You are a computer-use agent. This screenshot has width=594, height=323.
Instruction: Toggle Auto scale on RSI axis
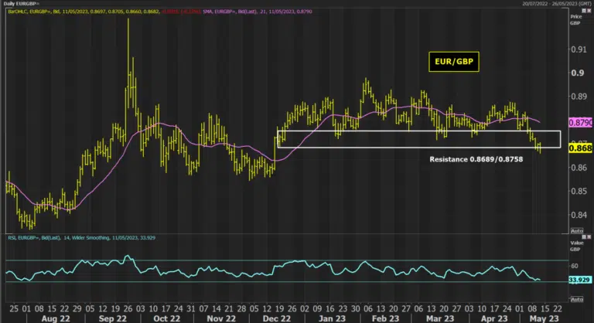pos(577,300)
